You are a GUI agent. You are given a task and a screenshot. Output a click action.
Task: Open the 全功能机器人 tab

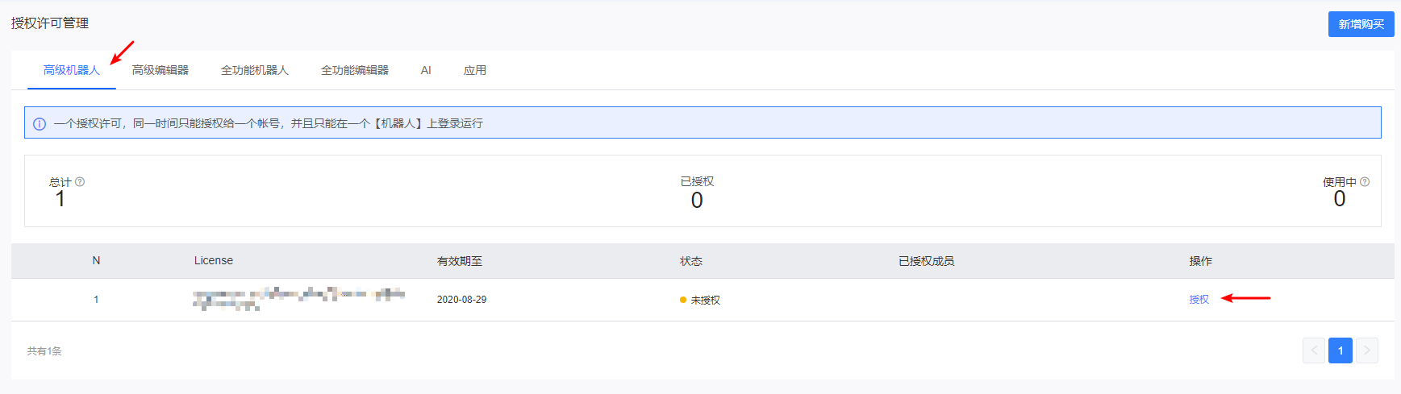click(255, 70)
